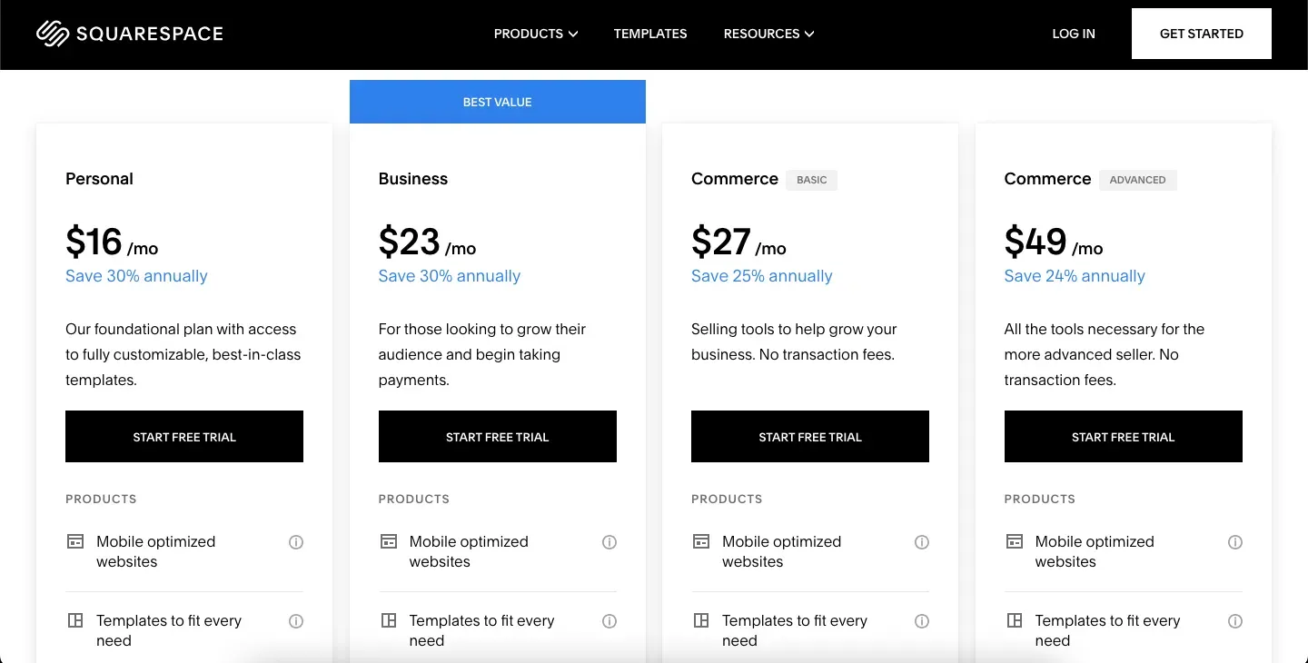Click info icon for Business mobile optimized websites

pyautogui.click(x=609, y=542)
